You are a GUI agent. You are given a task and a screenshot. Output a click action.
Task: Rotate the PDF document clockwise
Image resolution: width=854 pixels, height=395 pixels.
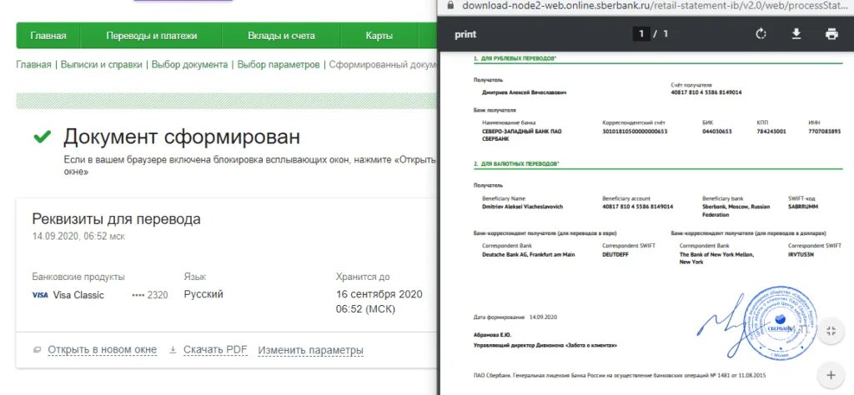(x=761, y=33)
